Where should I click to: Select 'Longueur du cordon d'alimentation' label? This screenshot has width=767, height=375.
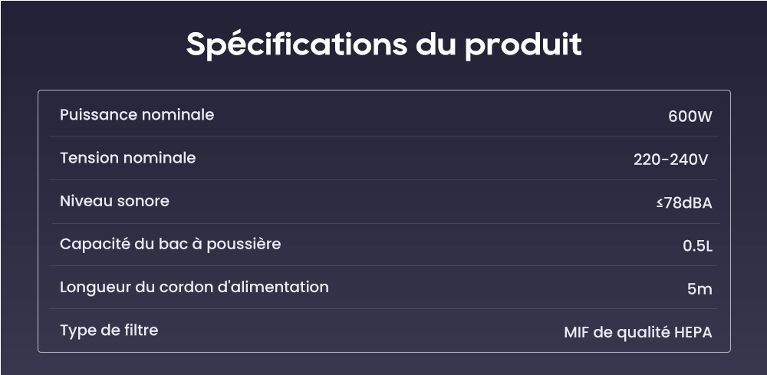pos(194,287)
